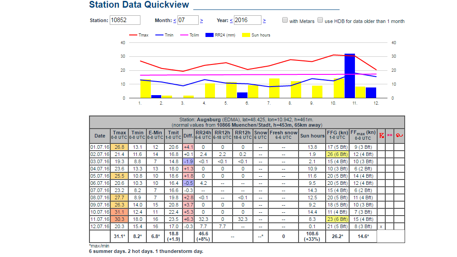Click the thunderstorm symbol column header

point(382,136)
